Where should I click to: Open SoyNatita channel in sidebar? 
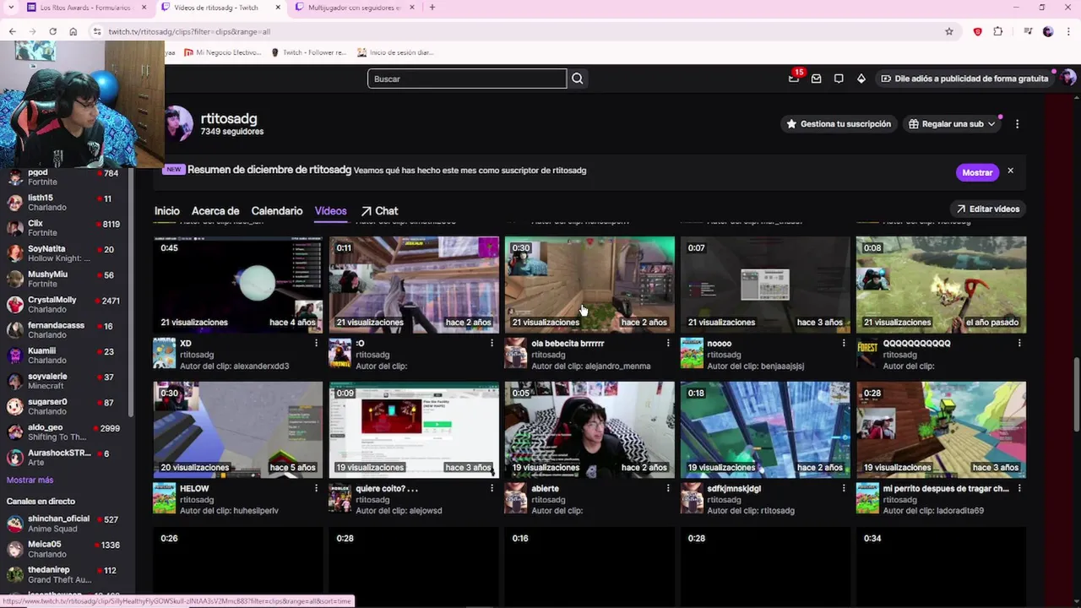pyautogui.click(x=63, y=253)
